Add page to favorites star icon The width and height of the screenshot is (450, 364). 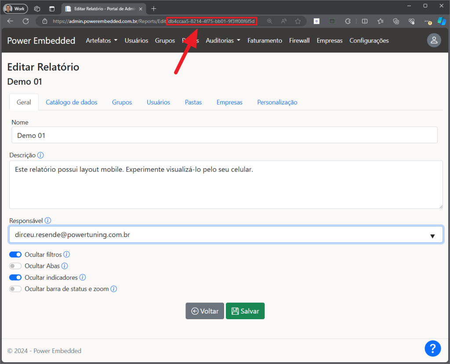(x=298, y=21)
